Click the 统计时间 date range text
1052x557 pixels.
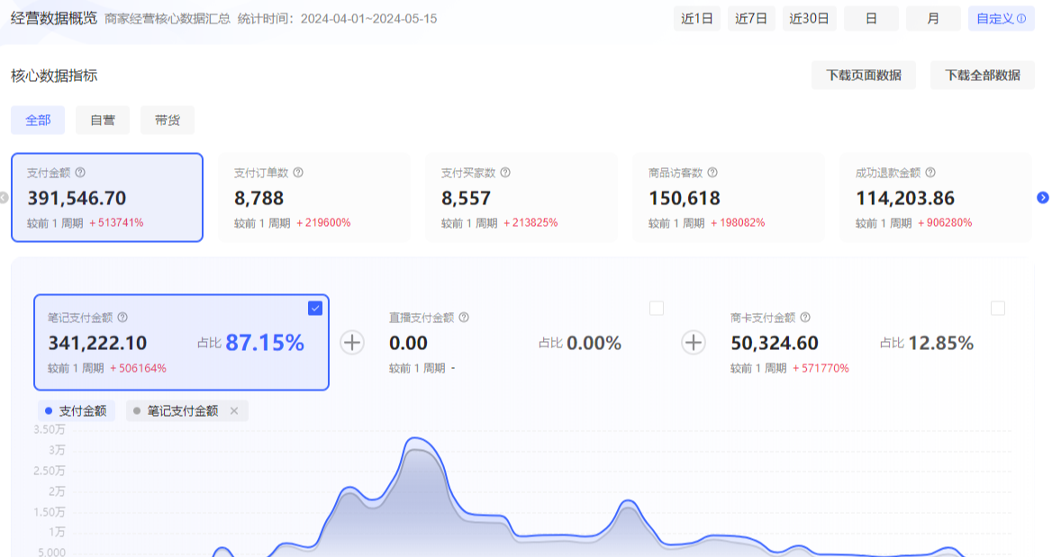coord(338,19)
